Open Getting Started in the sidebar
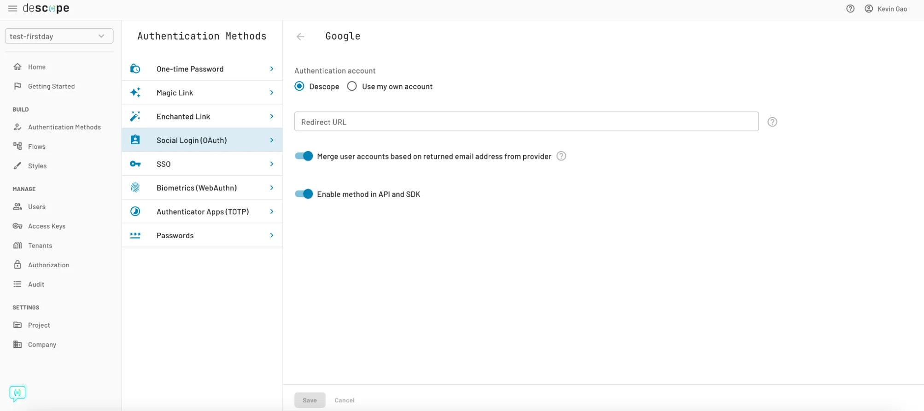 click(x=51, y=86)
